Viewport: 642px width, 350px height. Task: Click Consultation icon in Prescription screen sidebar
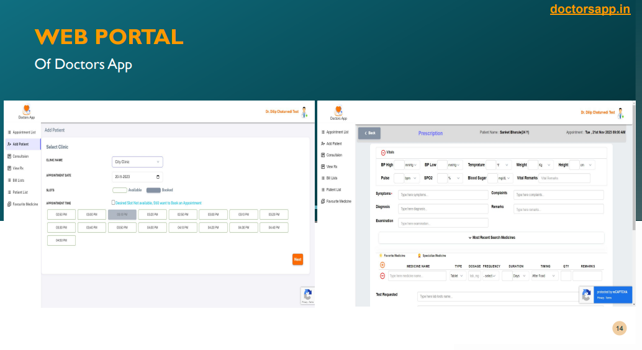[x=323, y=155]
